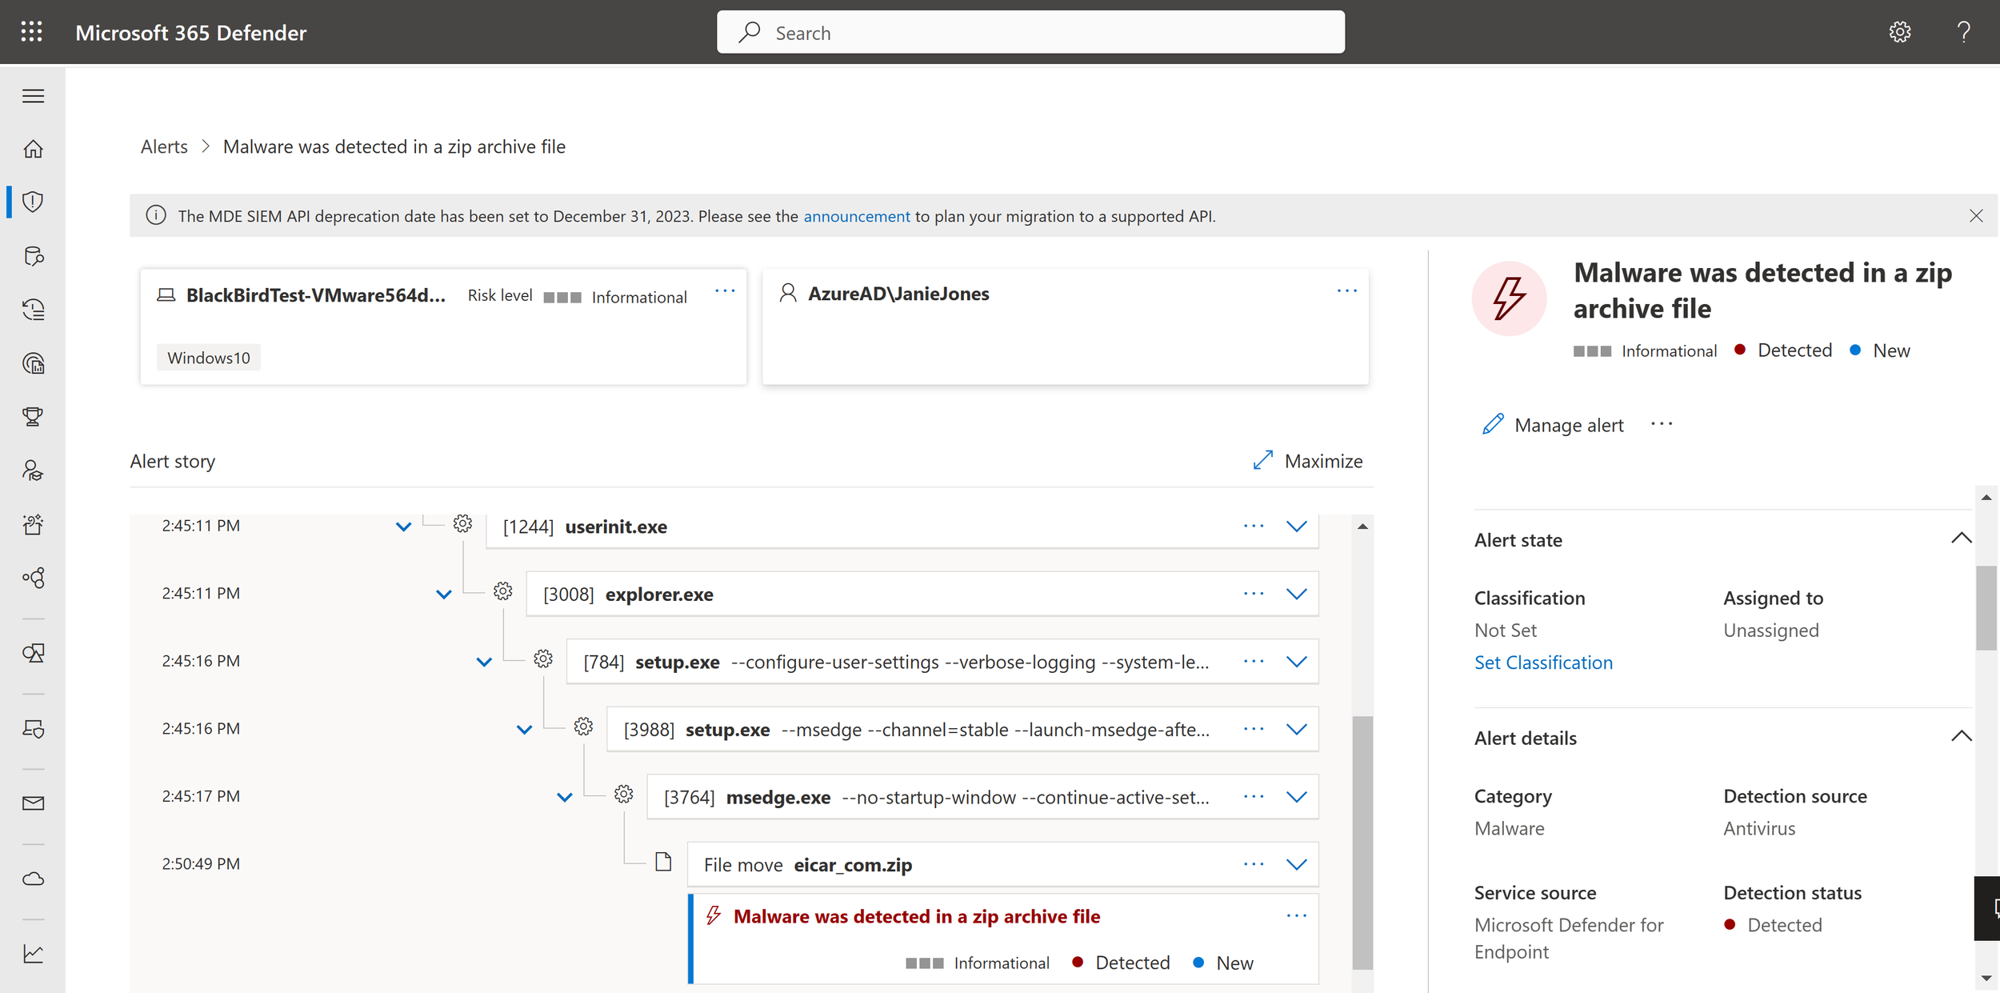2000x993 pixels.
Task: Open the envelope Email icon in sidebar
Action: coord(33,803)
